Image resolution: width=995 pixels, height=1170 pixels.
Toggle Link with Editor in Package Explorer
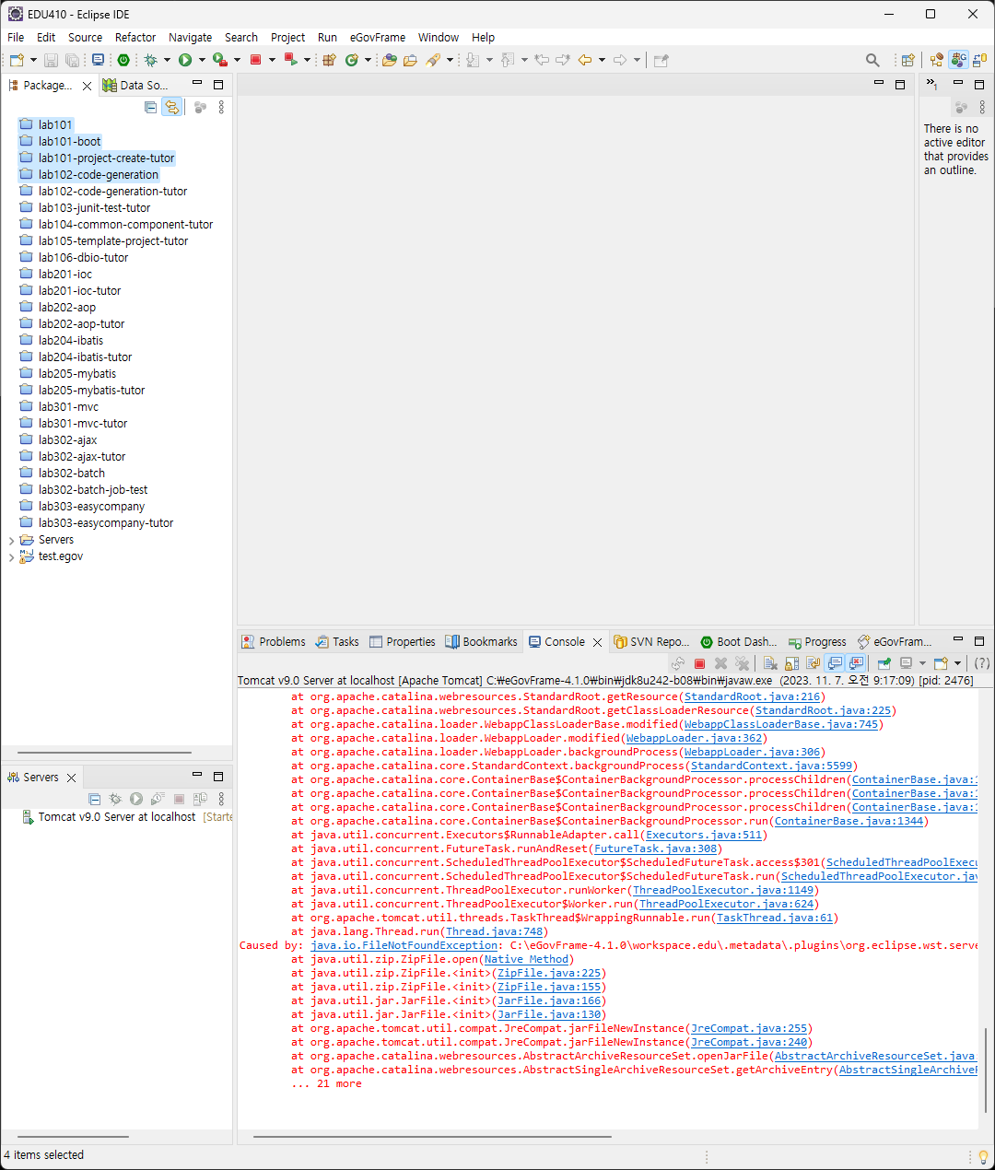171,107
